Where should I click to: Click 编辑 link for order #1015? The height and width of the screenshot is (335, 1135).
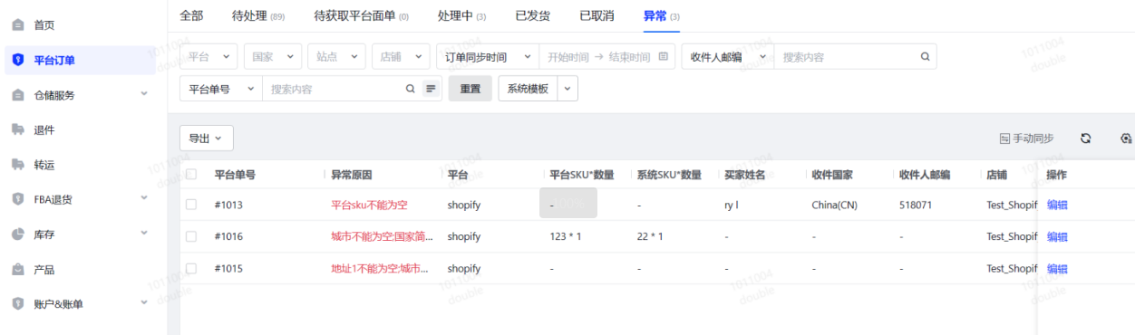1057,268
